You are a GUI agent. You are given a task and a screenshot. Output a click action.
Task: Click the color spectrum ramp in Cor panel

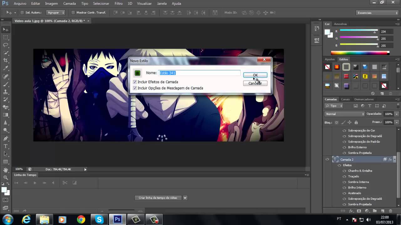[360, 53]
